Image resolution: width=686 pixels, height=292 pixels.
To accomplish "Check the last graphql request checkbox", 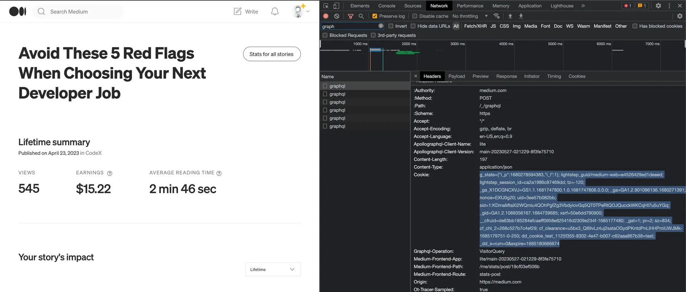I will (325, 126).
